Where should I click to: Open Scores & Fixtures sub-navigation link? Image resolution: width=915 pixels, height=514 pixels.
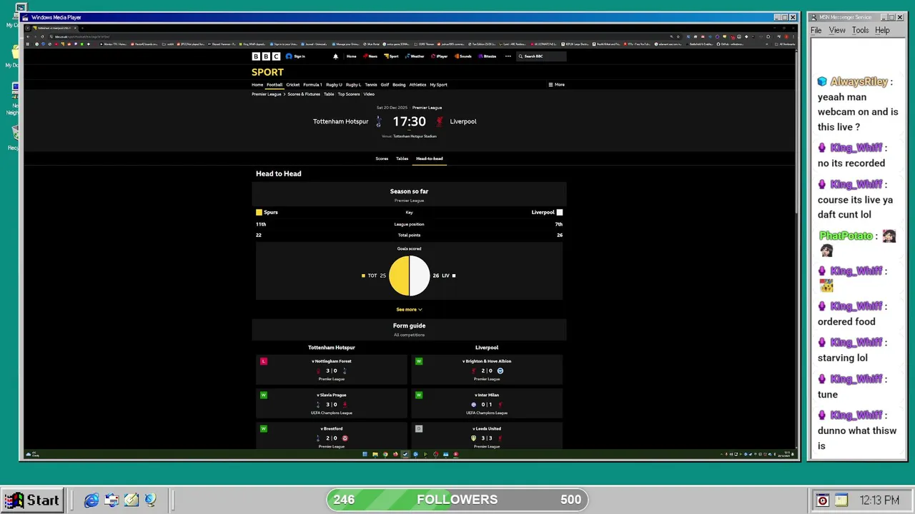[304, 94]
